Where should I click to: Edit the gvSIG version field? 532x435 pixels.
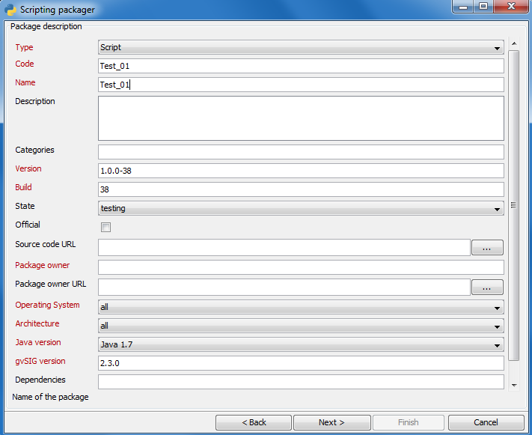point(301,363)
